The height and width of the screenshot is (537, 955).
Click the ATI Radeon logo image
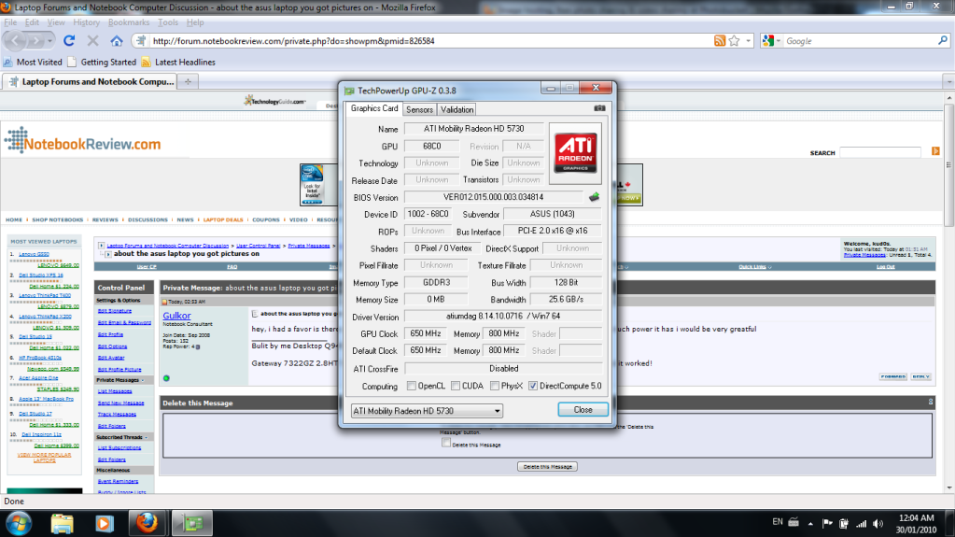[x=575, y=153]
